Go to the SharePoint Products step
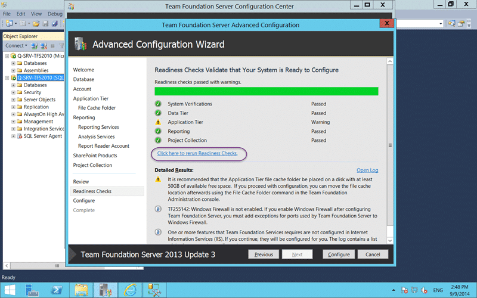Image resolution: width=477 pixels, height=298 pixels. point(95,156)
